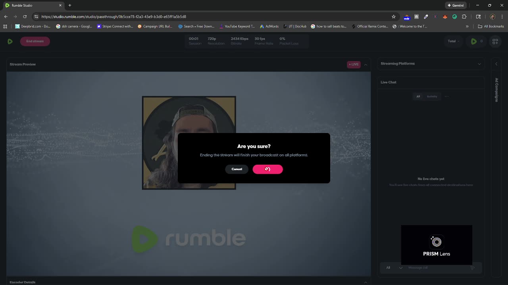Screen dimensions: 508x285
Task: Click the green Rumble logo beside End stream
Action: [10, 41]
